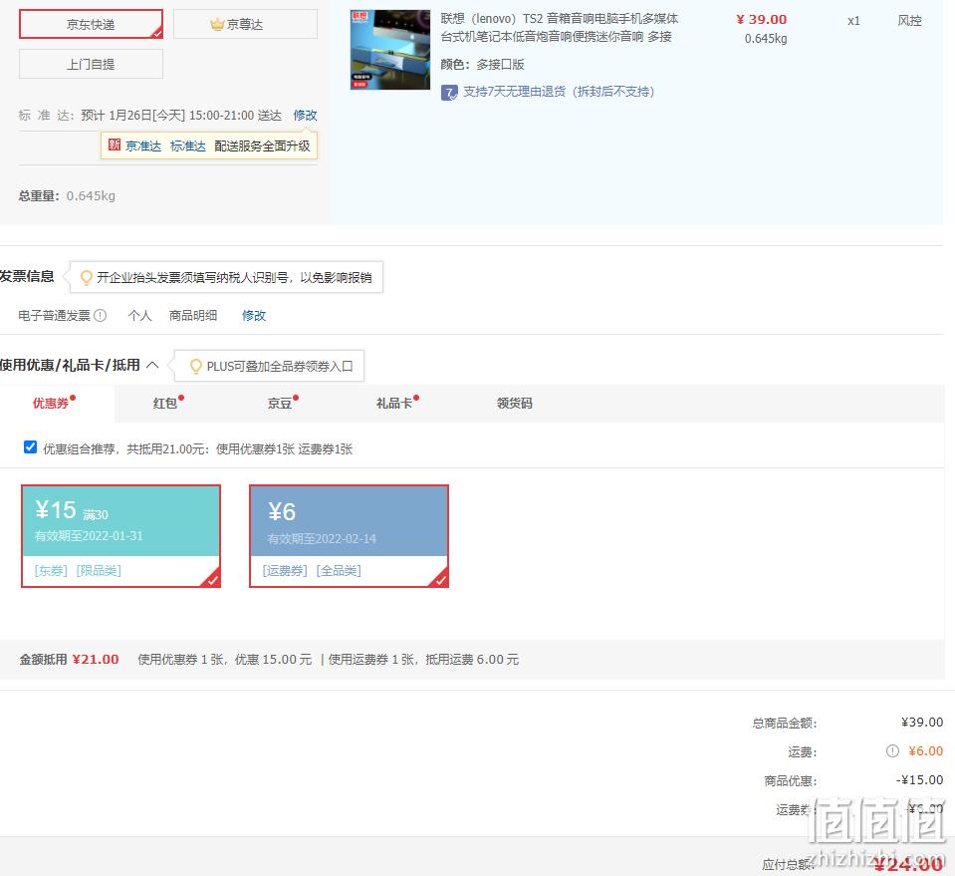Click the lightbulb icon in PLUS coupon tip
955x876 pixels.
coord(196,367)
